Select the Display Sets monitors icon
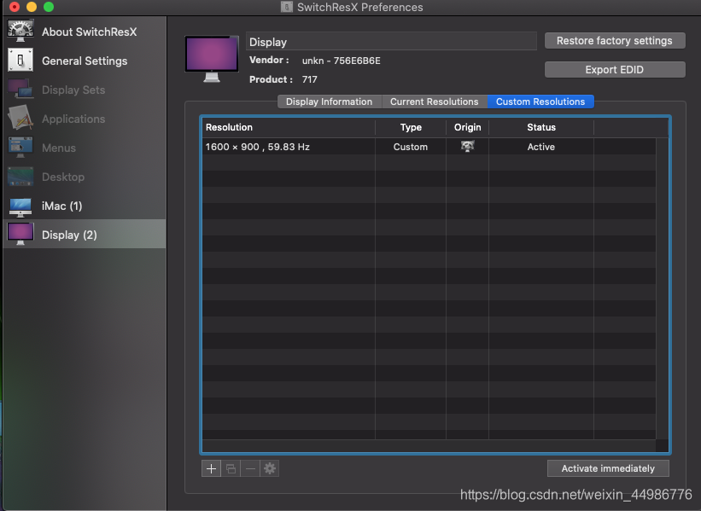This screenshot has height=511, width=701. (x=20, y=90)
